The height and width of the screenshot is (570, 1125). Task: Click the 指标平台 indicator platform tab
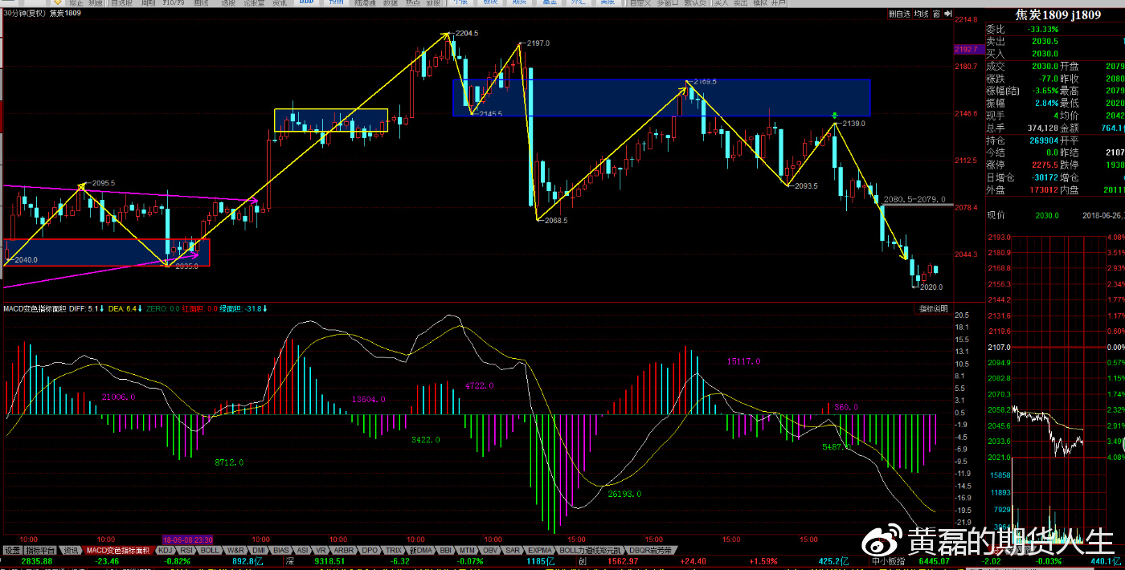[41, 550]
